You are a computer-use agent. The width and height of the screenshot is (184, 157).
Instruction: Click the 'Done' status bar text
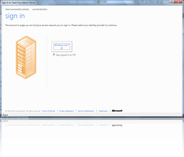[x=5, y=115]
